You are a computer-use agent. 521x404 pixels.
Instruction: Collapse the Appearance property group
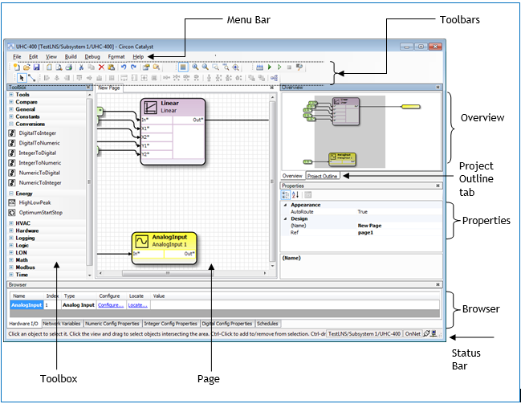point(286,205)
